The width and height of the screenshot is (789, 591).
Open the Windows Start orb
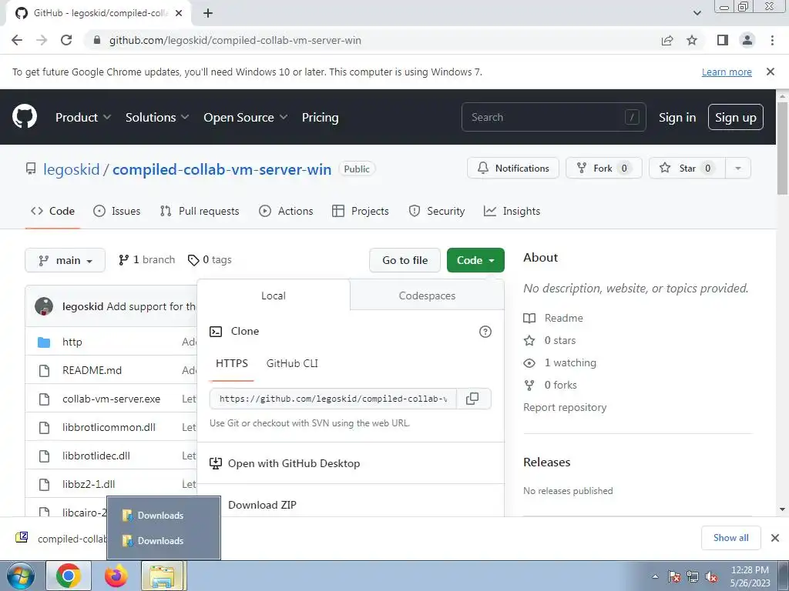21,576
